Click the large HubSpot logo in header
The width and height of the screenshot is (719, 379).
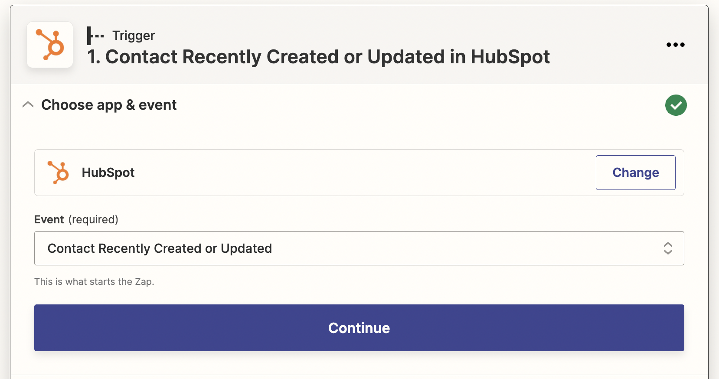pos(50,45)
